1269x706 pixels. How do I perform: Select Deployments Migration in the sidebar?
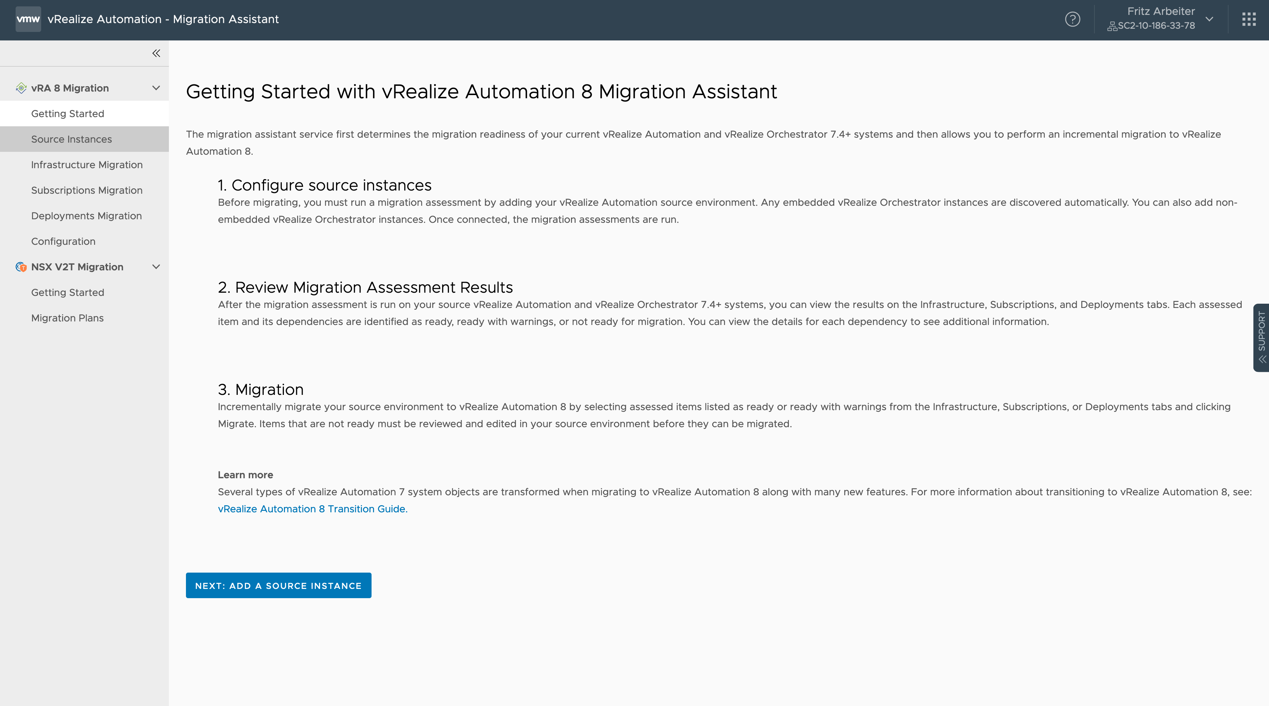click(86, 216)
